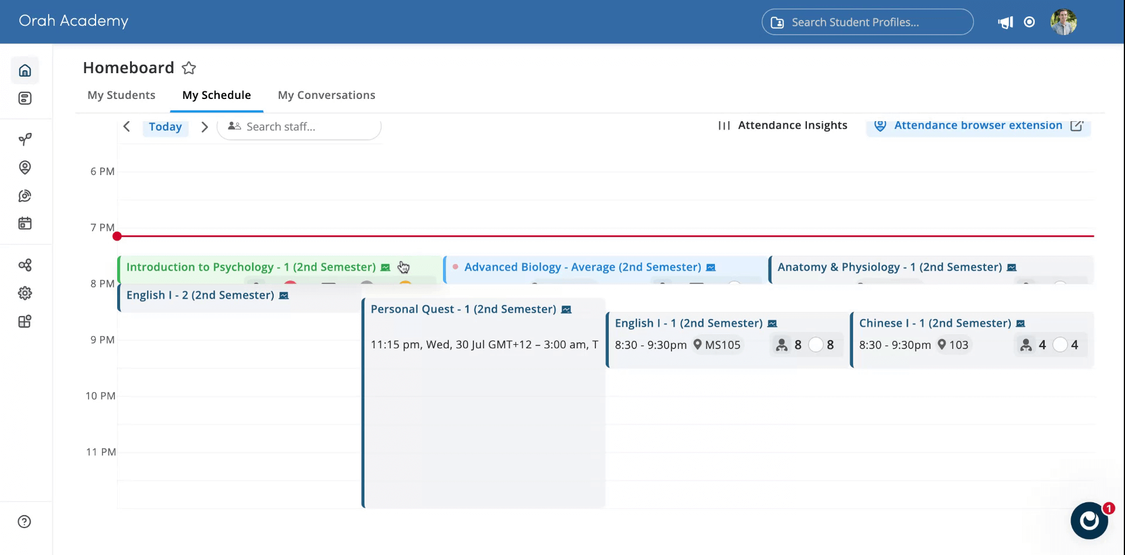The width and height of the screenshot is (1125, 555).
Task: Open the calendar sidebar icon
Action: (25, 223)
